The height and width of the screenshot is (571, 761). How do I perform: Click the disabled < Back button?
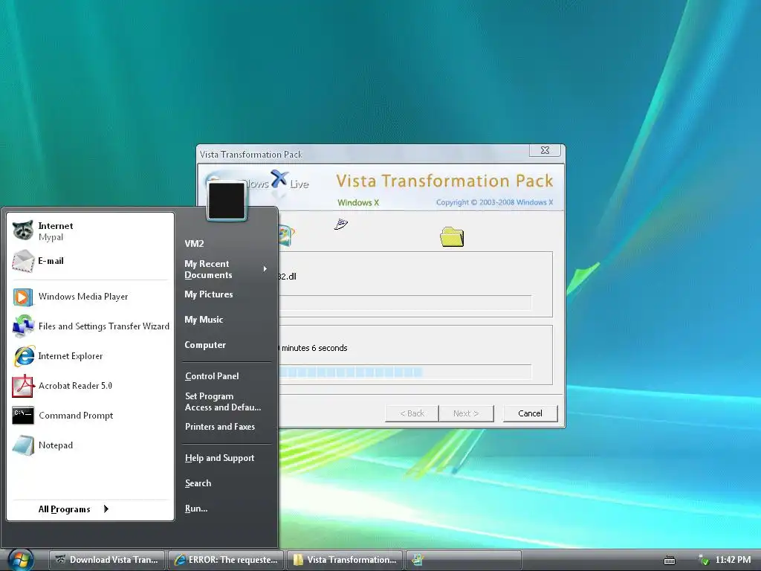click(412, 413)
